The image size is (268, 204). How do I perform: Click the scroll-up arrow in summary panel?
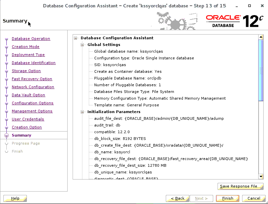coord(260,37)
